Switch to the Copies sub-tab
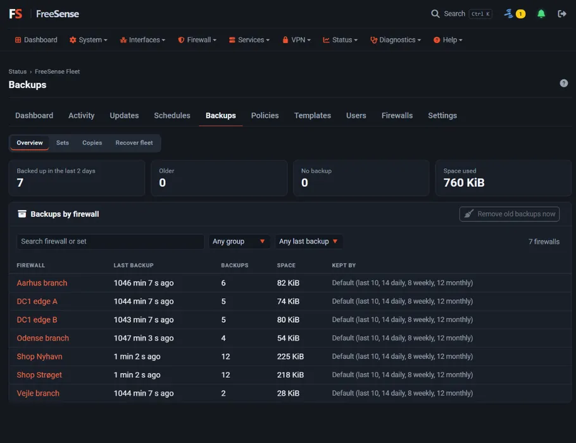This screenshot has height=443, width=576. click(x=92, y=143)
